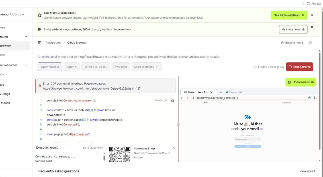Dismiss the invite a friend banner

click(x=312, y=27)
